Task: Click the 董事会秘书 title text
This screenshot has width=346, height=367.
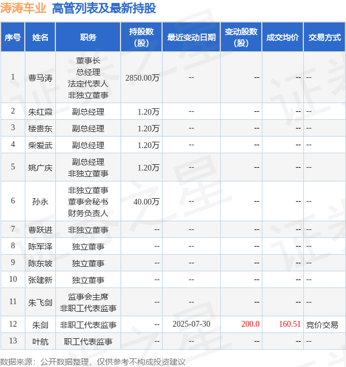Action: pyautogui.click(x=88, y=202)
